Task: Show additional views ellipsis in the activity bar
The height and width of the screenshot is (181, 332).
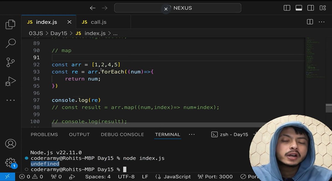Action: [11, 100]
